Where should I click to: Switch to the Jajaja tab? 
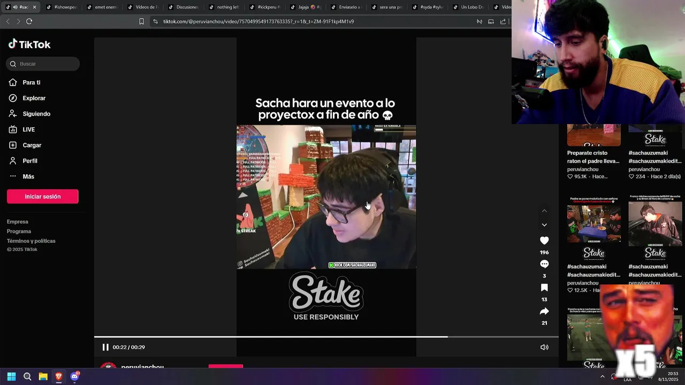pos(306,7)
